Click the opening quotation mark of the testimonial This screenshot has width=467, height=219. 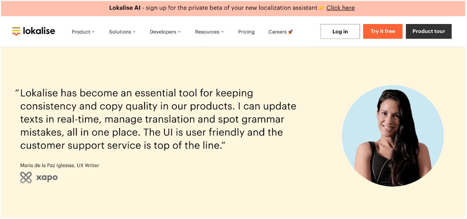point(16,91)
